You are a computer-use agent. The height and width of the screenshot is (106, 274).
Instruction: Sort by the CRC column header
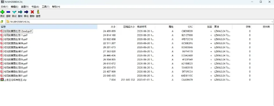(x=184, y=27)
